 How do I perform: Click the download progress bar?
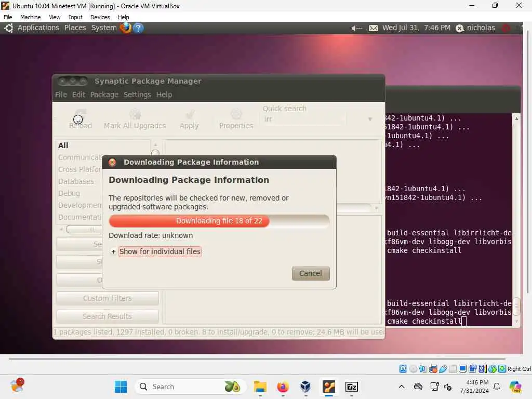pos(219,221)
